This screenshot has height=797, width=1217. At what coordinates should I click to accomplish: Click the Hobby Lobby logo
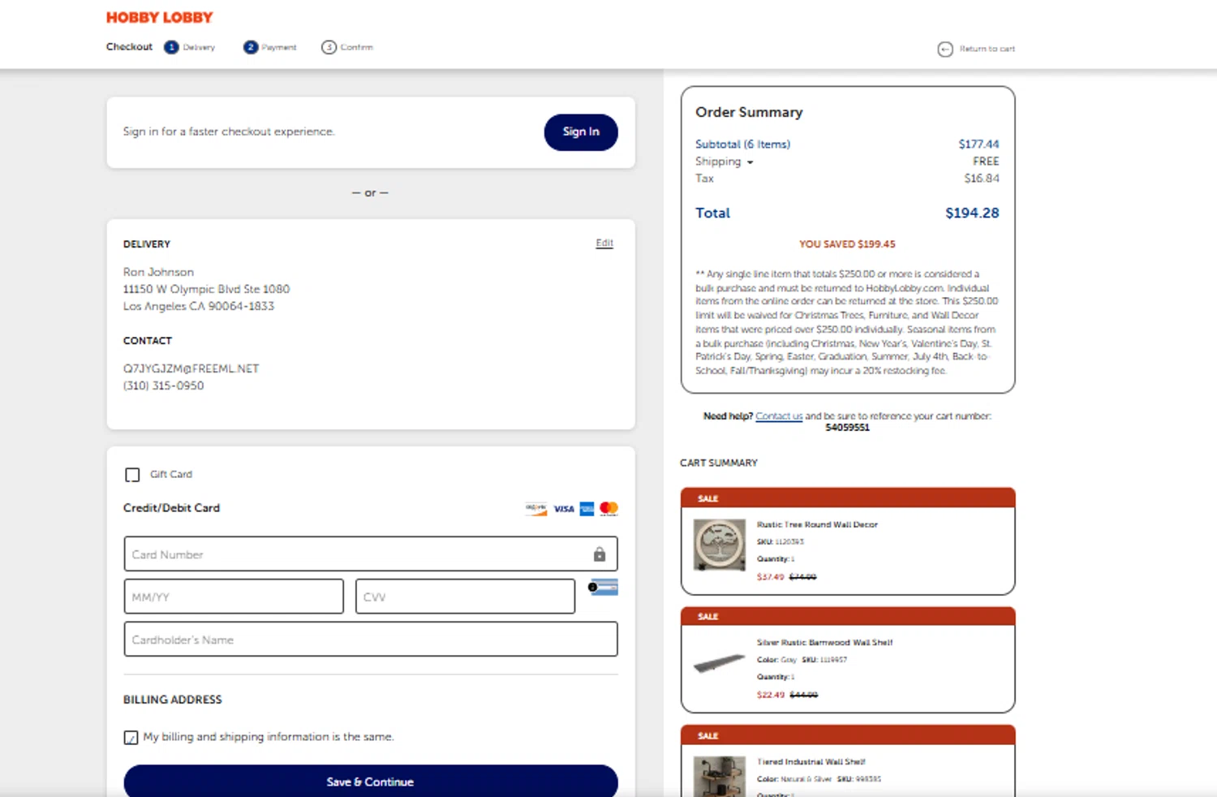[x=159, y=17]
